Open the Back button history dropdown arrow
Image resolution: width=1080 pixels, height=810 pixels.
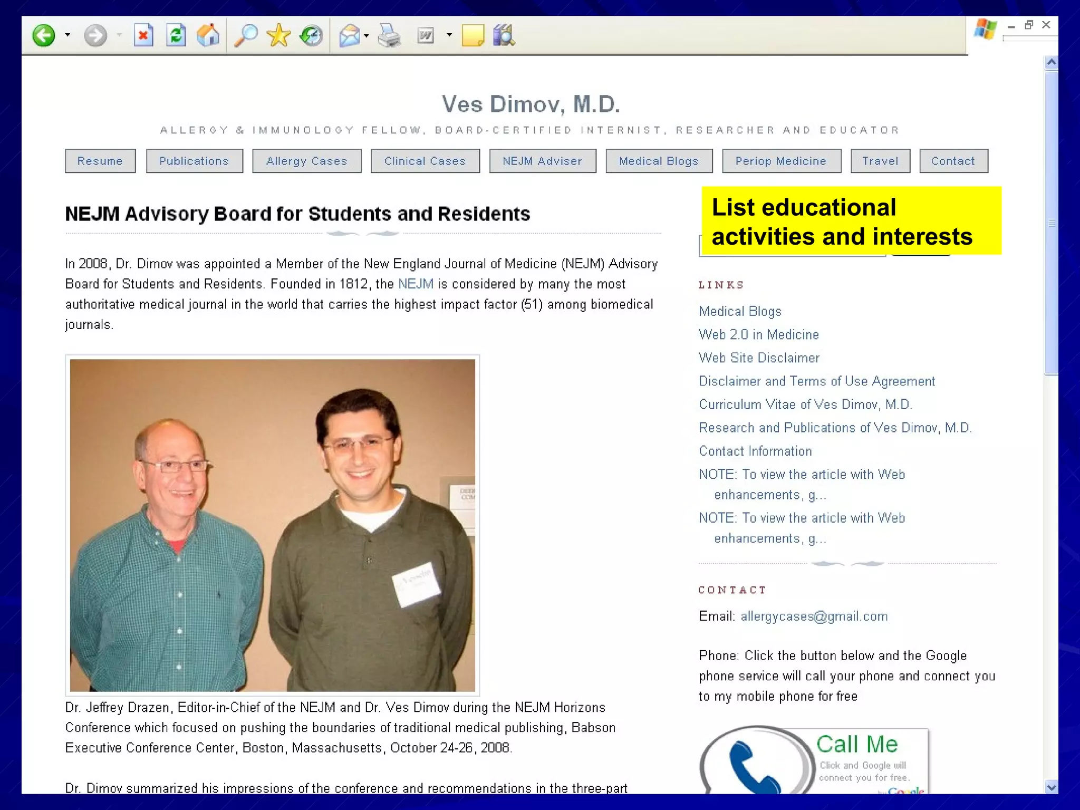67,35
